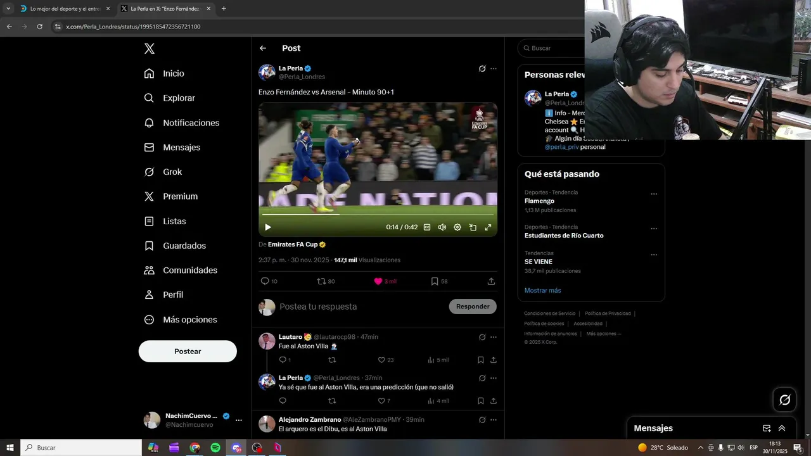Open new browser tab
Image resolution: width=811 pixels, height=456 pixels.
tap(224, 9)
